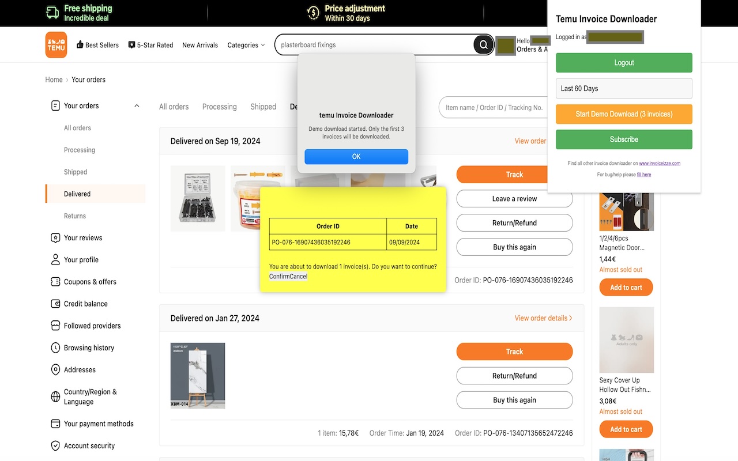The image size is (738, 461).
Task: Click Start Demo Download button
Action: [624, 114]
